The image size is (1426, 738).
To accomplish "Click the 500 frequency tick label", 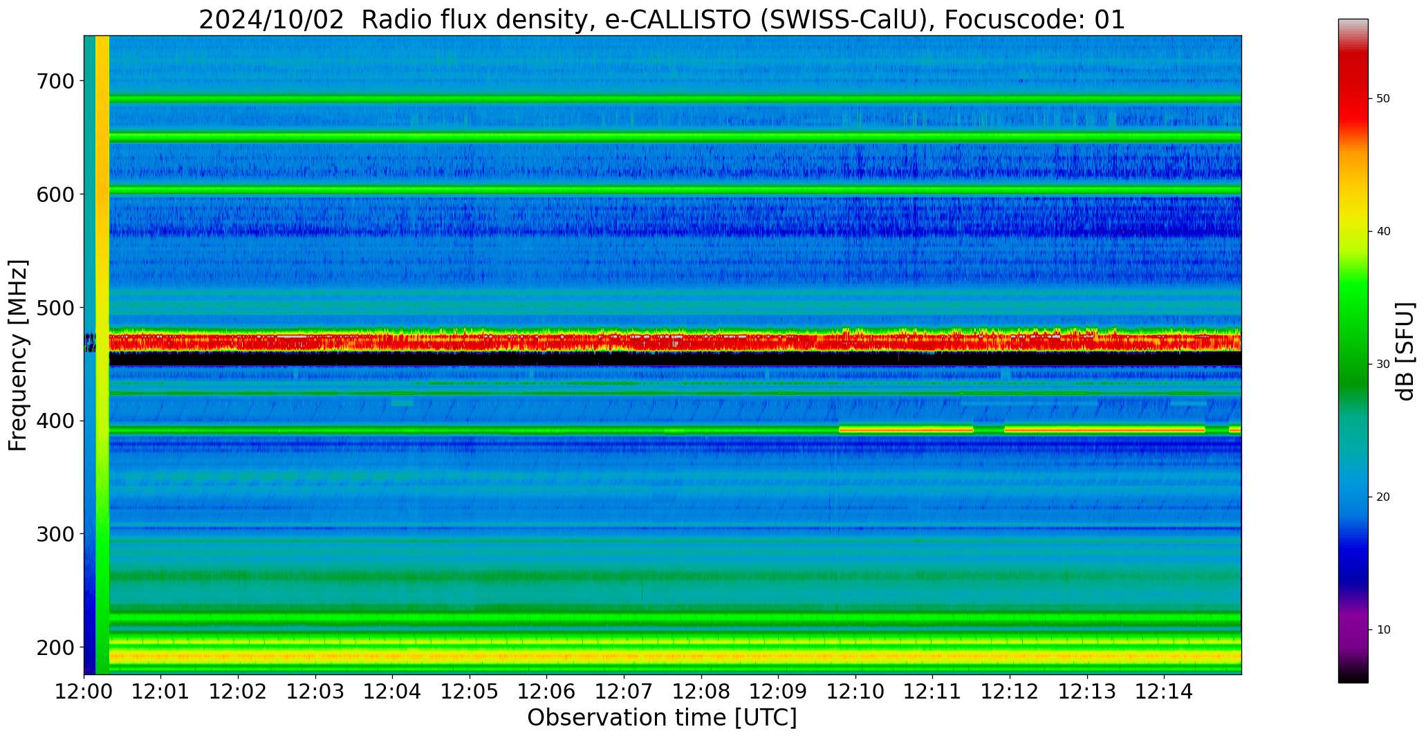I will (x=55, y=308).
